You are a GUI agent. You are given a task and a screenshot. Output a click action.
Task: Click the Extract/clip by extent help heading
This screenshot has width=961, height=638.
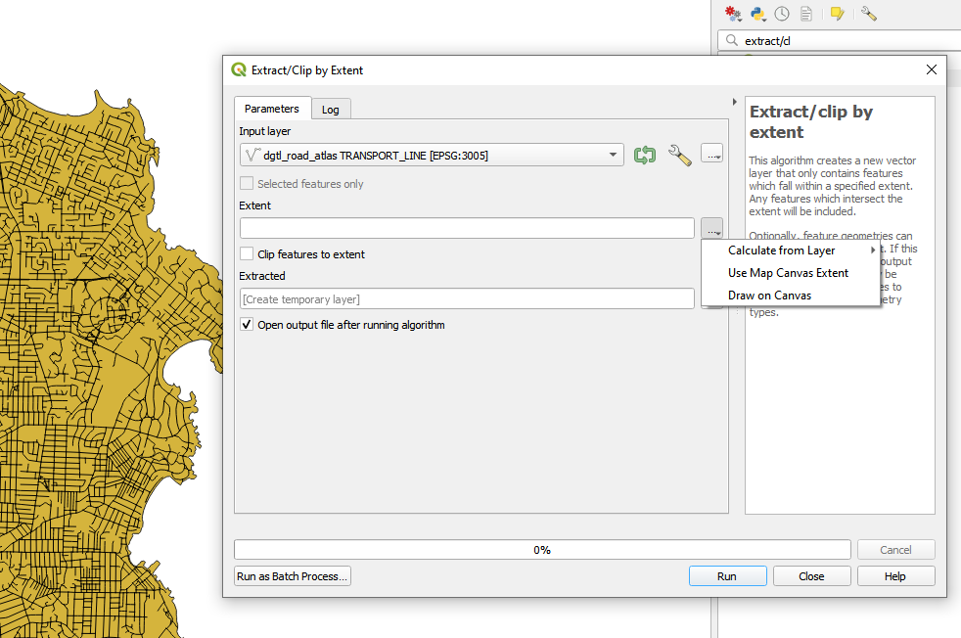click(x=811, y=121)
